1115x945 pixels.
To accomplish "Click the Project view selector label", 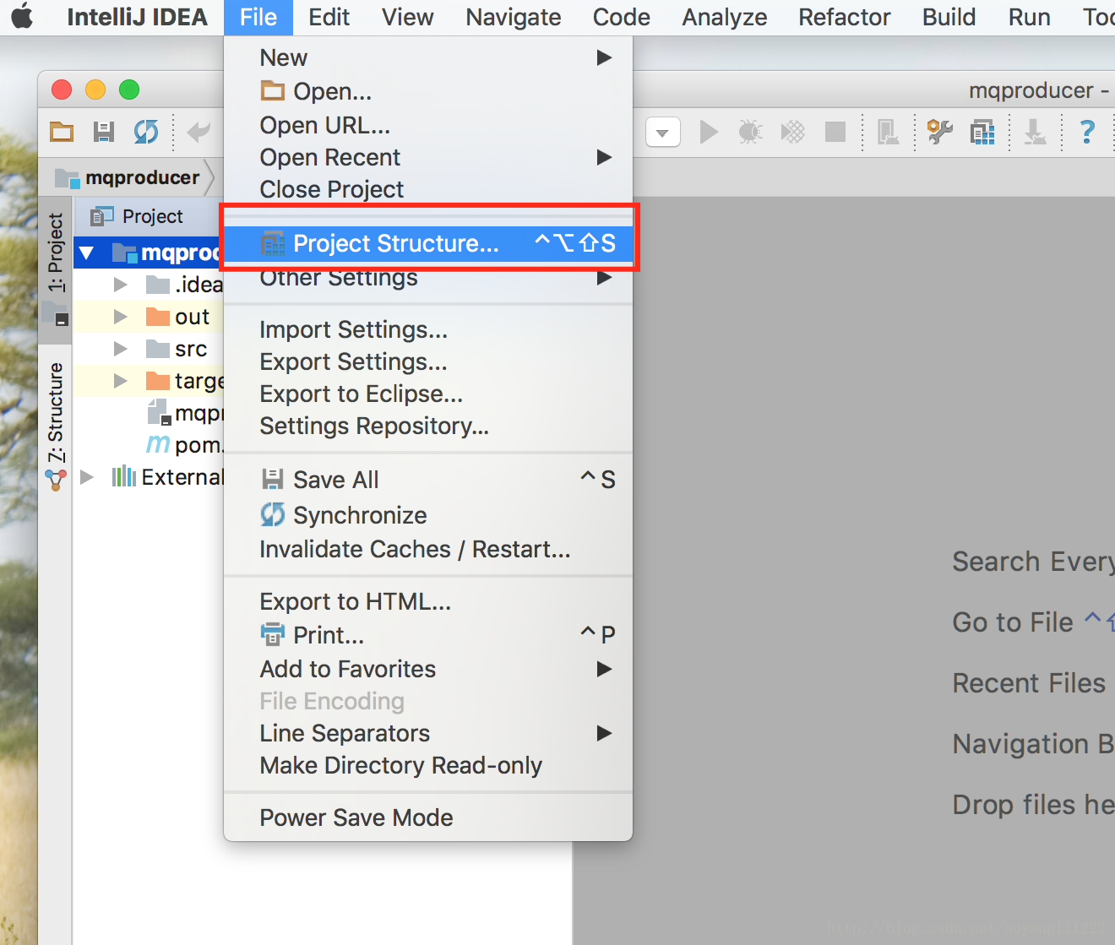I will [152, 217].
